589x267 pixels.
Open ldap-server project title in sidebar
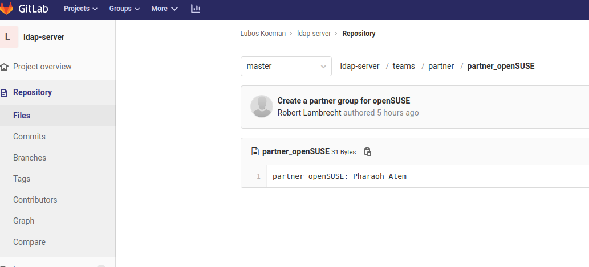tap(44, 37)
